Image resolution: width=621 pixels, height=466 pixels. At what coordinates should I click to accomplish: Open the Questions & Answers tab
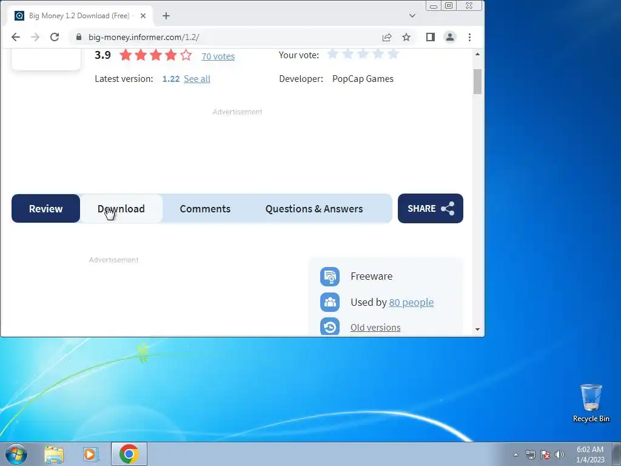click(314, 209)
